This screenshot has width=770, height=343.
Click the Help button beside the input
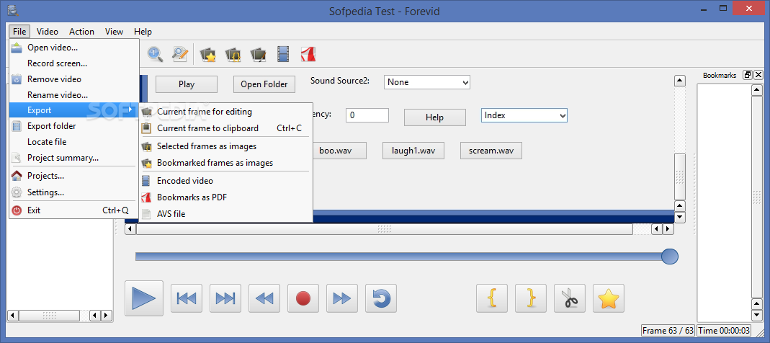[x=434, y=117]
